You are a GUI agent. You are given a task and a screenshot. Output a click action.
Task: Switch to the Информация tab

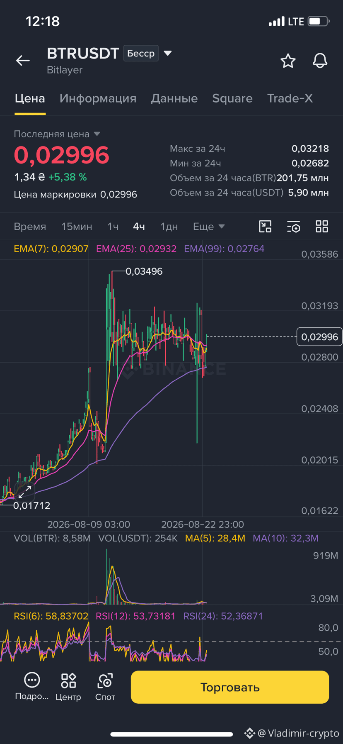pyautogui.click(x=98, y=98)
